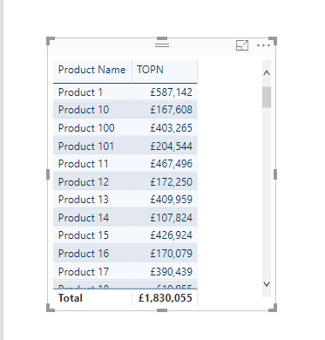This screenshot has width=325, height=340.
Task: Click the scrollbar thumb
Action: [x=267, y=98]
